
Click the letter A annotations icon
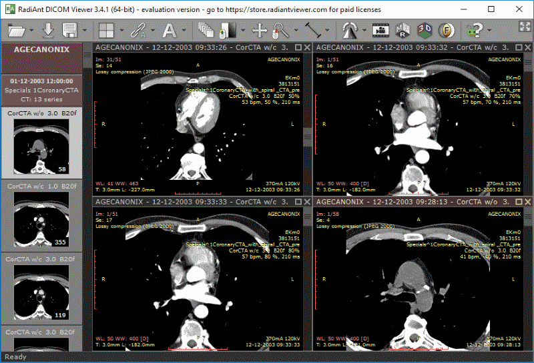coord(170,30)
